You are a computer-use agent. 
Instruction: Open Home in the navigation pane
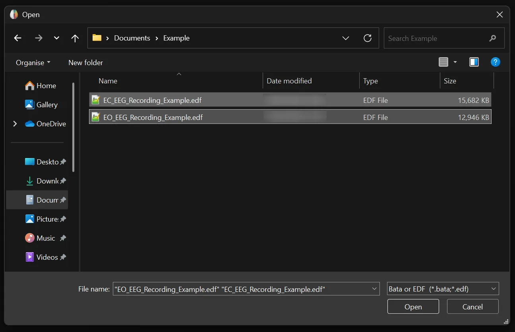pos(40,85)
